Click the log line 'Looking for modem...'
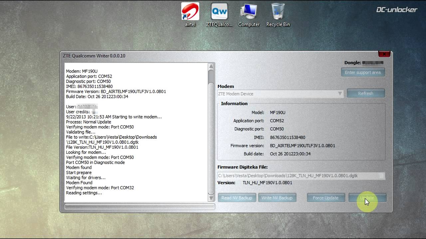Viewport: 426px width, 239px height. coord(86,152)
